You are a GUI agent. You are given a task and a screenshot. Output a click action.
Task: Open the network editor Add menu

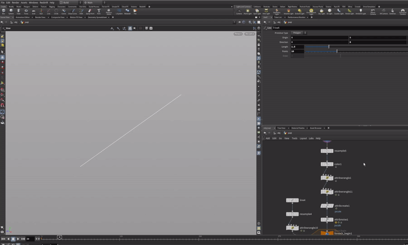pyautogui.click(x=267, y=138)
